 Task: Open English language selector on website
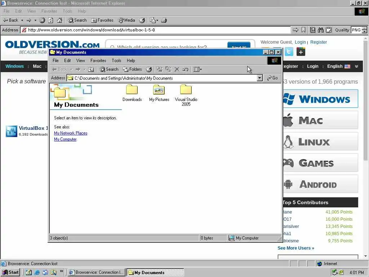[x=339, y=66]
